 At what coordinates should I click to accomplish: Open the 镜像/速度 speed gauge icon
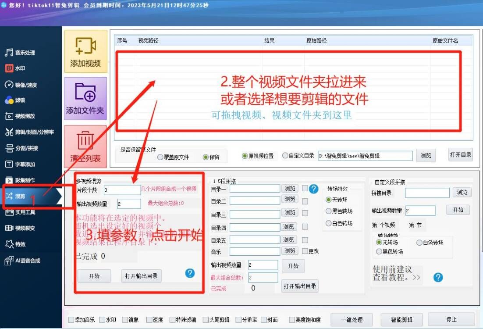[x=9, y=85]
